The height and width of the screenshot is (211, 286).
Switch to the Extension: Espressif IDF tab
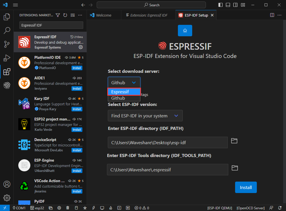coord(148,15)
